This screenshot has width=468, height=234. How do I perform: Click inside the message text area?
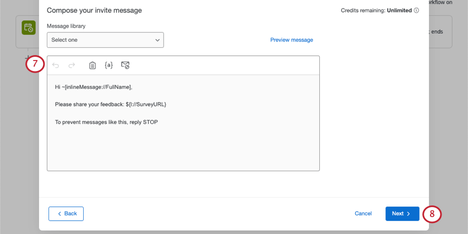click(x=183, y=146)
